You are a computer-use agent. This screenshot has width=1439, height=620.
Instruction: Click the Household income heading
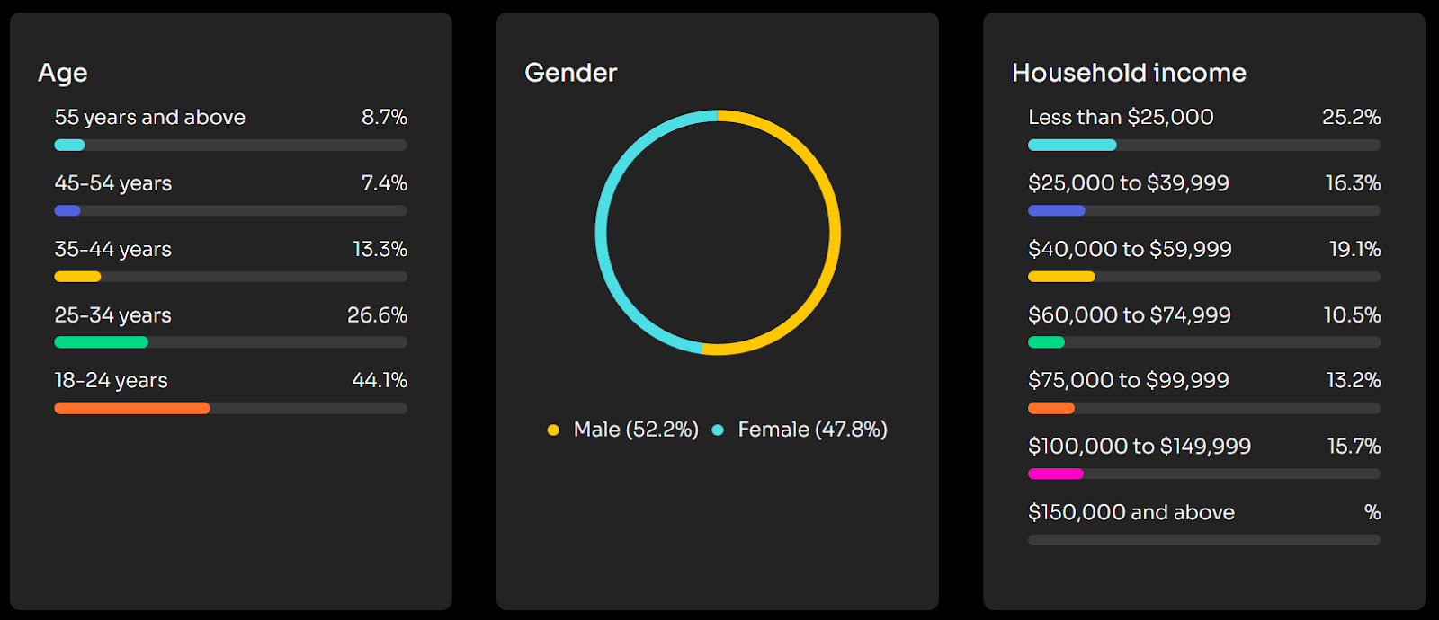(x=1129, y=73)
